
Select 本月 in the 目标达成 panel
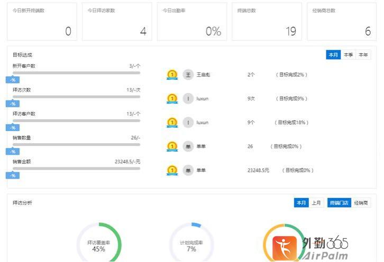coord(333,55)
